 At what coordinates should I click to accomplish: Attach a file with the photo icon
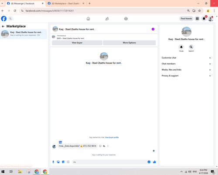click(x=58, y=162)
